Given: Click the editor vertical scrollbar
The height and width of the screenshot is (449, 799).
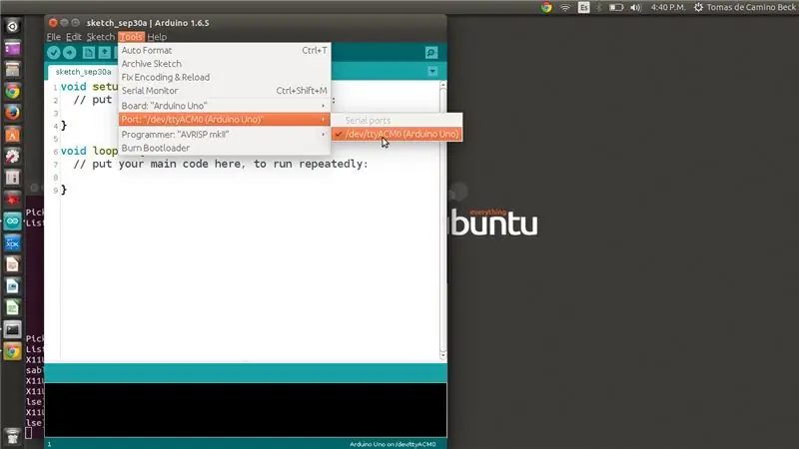Looking at the screenshot, I should 442,219.
